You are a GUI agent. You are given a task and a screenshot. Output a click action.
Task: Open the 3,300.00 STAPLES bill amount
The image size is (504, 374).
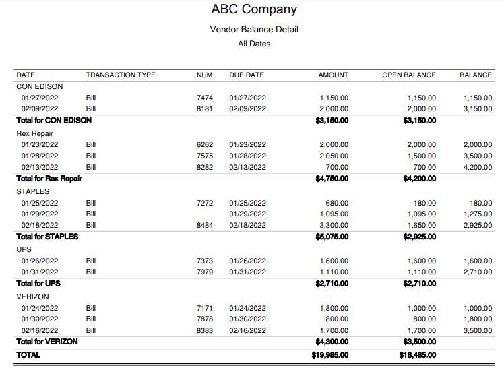click(335, 225)
